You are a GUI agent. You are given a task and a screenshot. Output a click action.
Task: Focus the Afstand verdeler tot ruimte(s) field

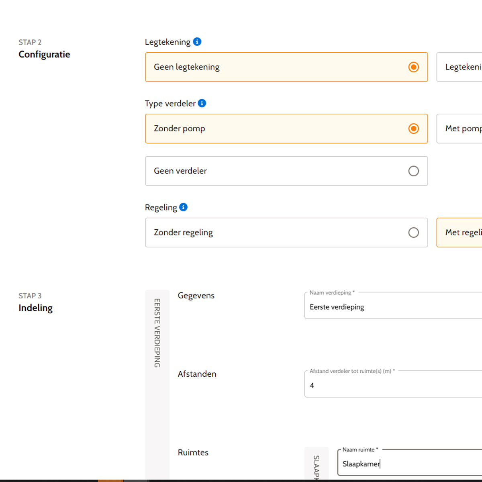click(393, 384)
